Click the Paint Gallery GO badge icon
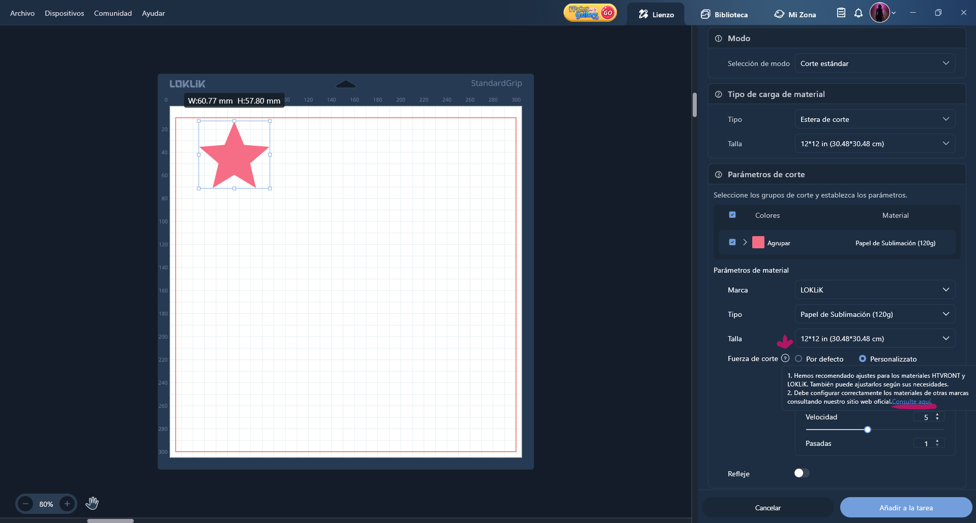 coord(589,13)
